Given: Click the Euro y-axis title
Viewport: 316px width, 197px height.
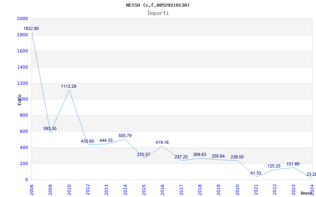Looking at the screenshot, I should [x=19, y=100].
